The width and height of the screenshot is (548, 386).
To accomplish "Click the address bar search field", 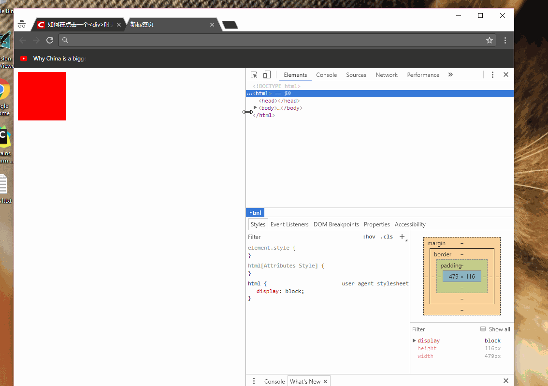I will [x=277, y=40].
